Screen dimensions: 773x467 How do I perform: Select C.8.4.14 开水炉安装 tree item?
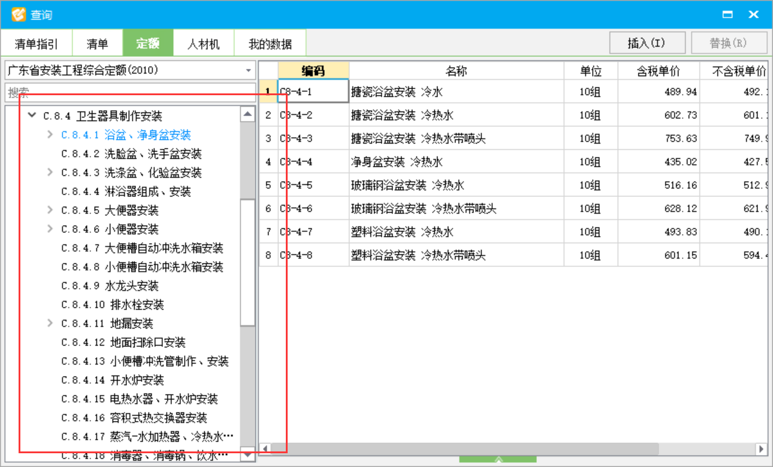(112, 380)
